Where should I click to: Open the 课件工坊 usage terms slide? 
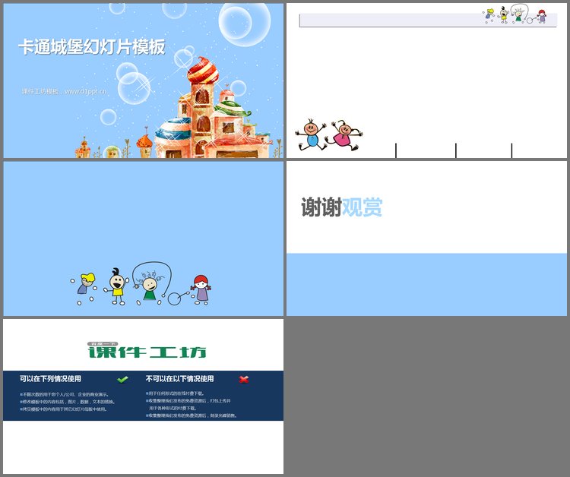[143, 396]
